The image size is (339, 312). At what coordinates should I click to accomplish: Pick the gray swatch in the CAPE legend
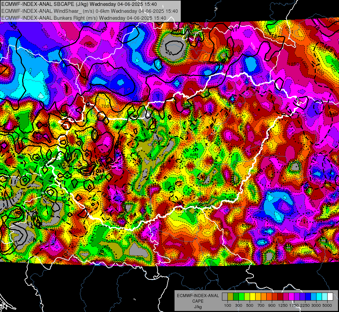pos(225,296)
